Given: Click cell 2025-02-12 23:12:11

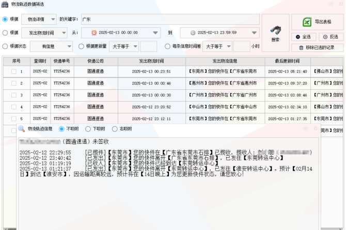Looking at the screenshot, I should click(152, 119).
